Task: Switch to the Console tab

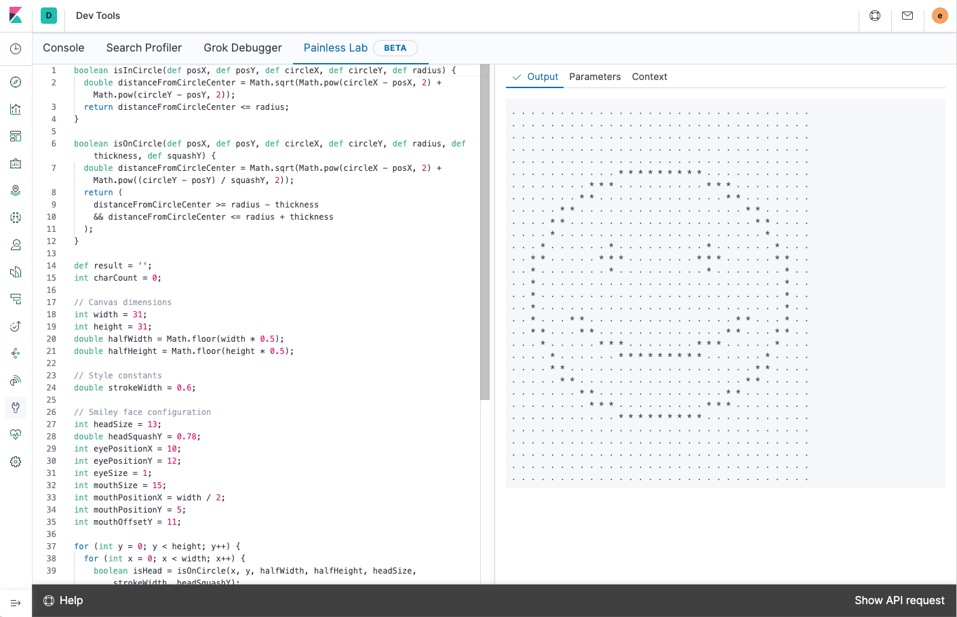Action: 64,48
